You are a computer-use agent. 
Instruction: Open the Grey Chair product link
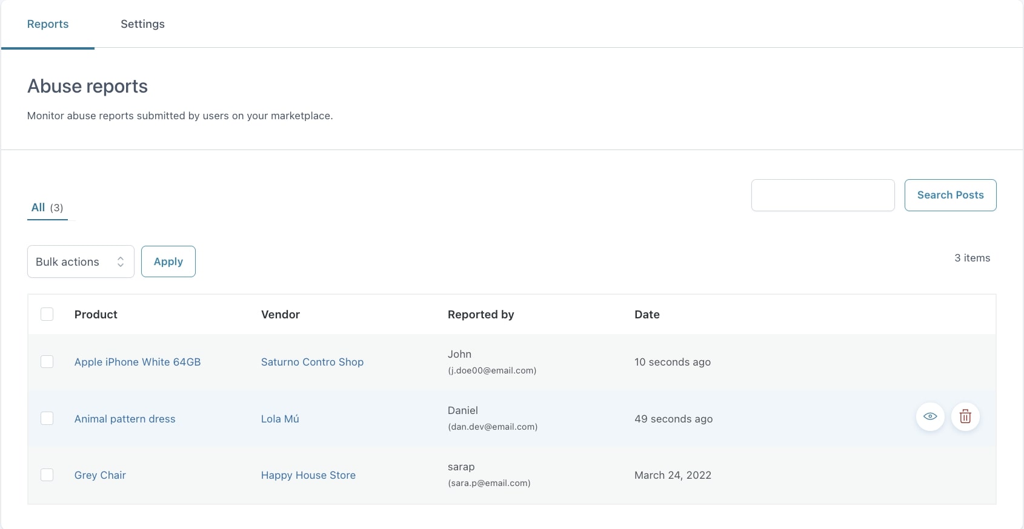[100, 475]
